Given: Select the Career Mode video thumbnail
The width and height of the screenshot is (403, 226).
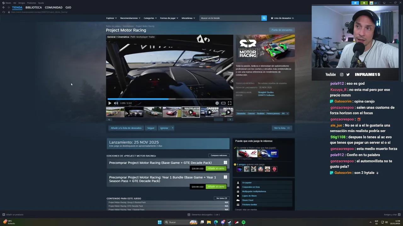Looking at the screenshot, I should click(x=210, y=112).
